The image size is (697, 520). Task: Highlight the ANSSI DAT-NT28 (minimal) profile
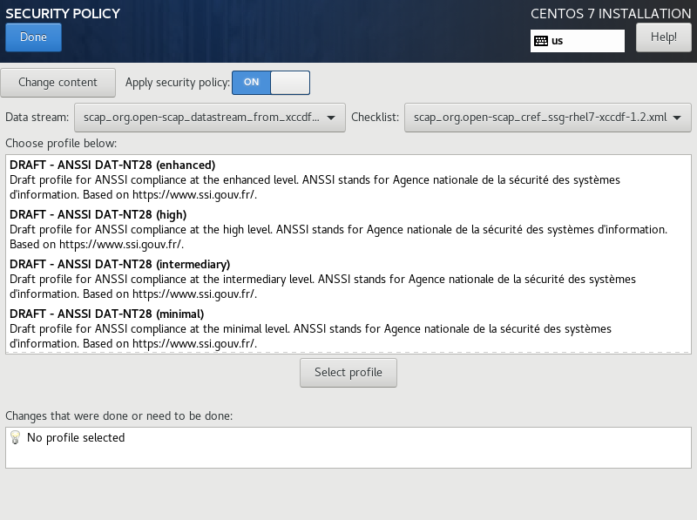tap(106, 314)
